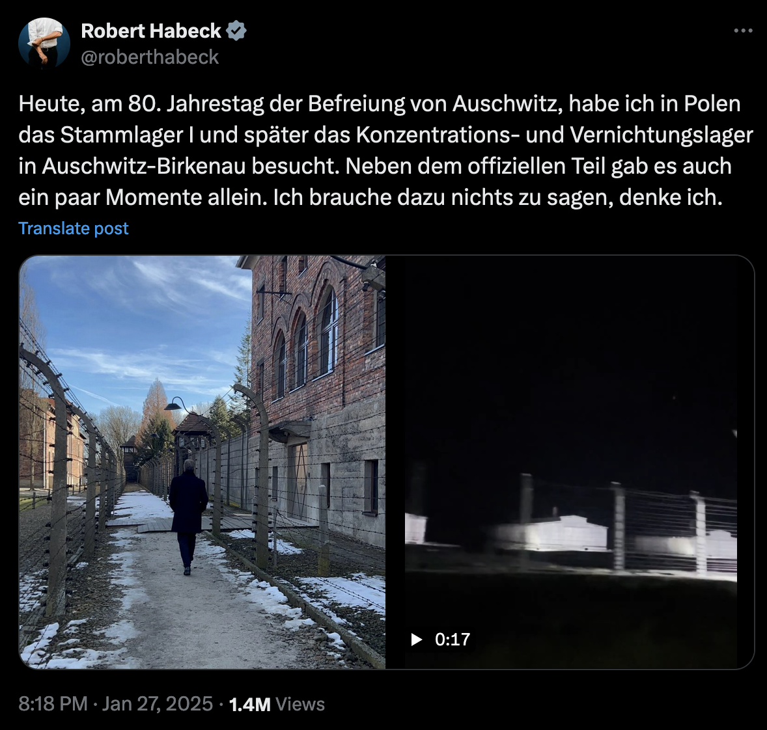767x730 pixels.
Task: Click the Robert Habeck display name
Action: [x=150, y=31]
